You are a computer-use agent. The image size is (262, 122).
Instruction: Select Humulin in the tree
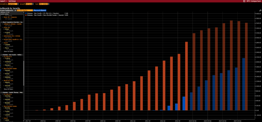(7, 99)
